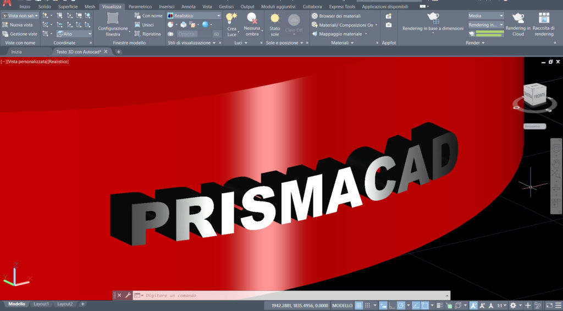
Task: Open Raccolta di rendering gallery
Action: 544,18
